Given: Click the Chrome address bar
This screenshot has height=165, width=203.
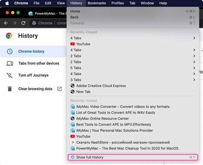Looking at the screenshot, I should (48, 23).
